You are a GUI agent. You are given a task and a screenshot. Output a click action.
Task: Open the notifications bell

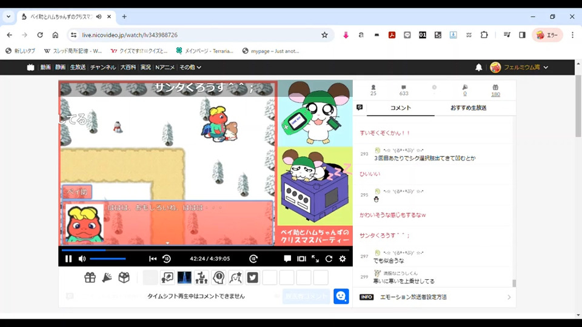(x=479, y=67)
